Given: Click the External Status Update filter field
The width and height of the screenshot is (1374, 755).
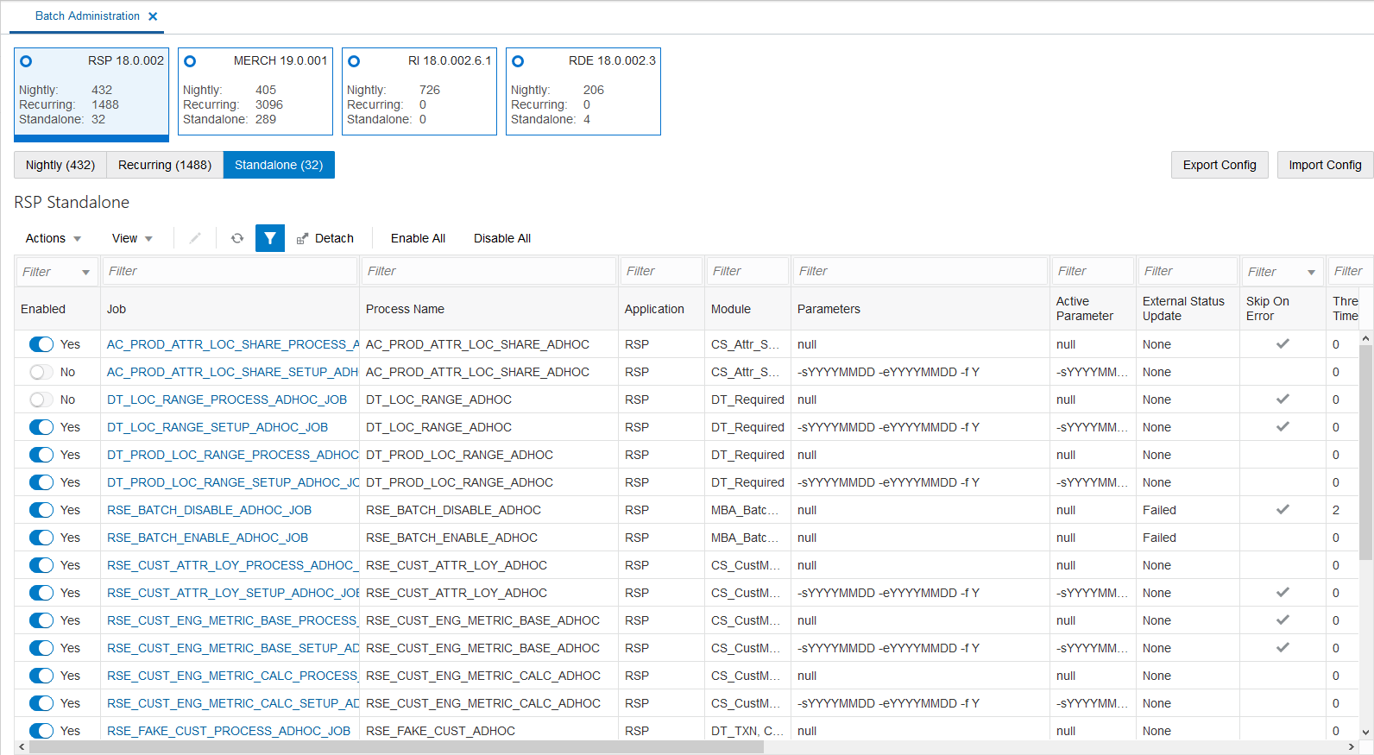Looking at the screenshot, I should tap(1188, 271).
